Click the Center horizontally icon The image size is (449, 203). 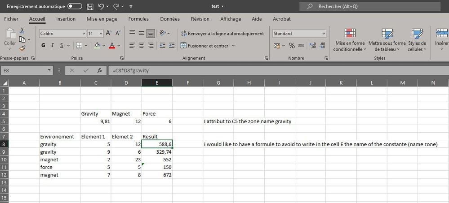pos(142,45)
